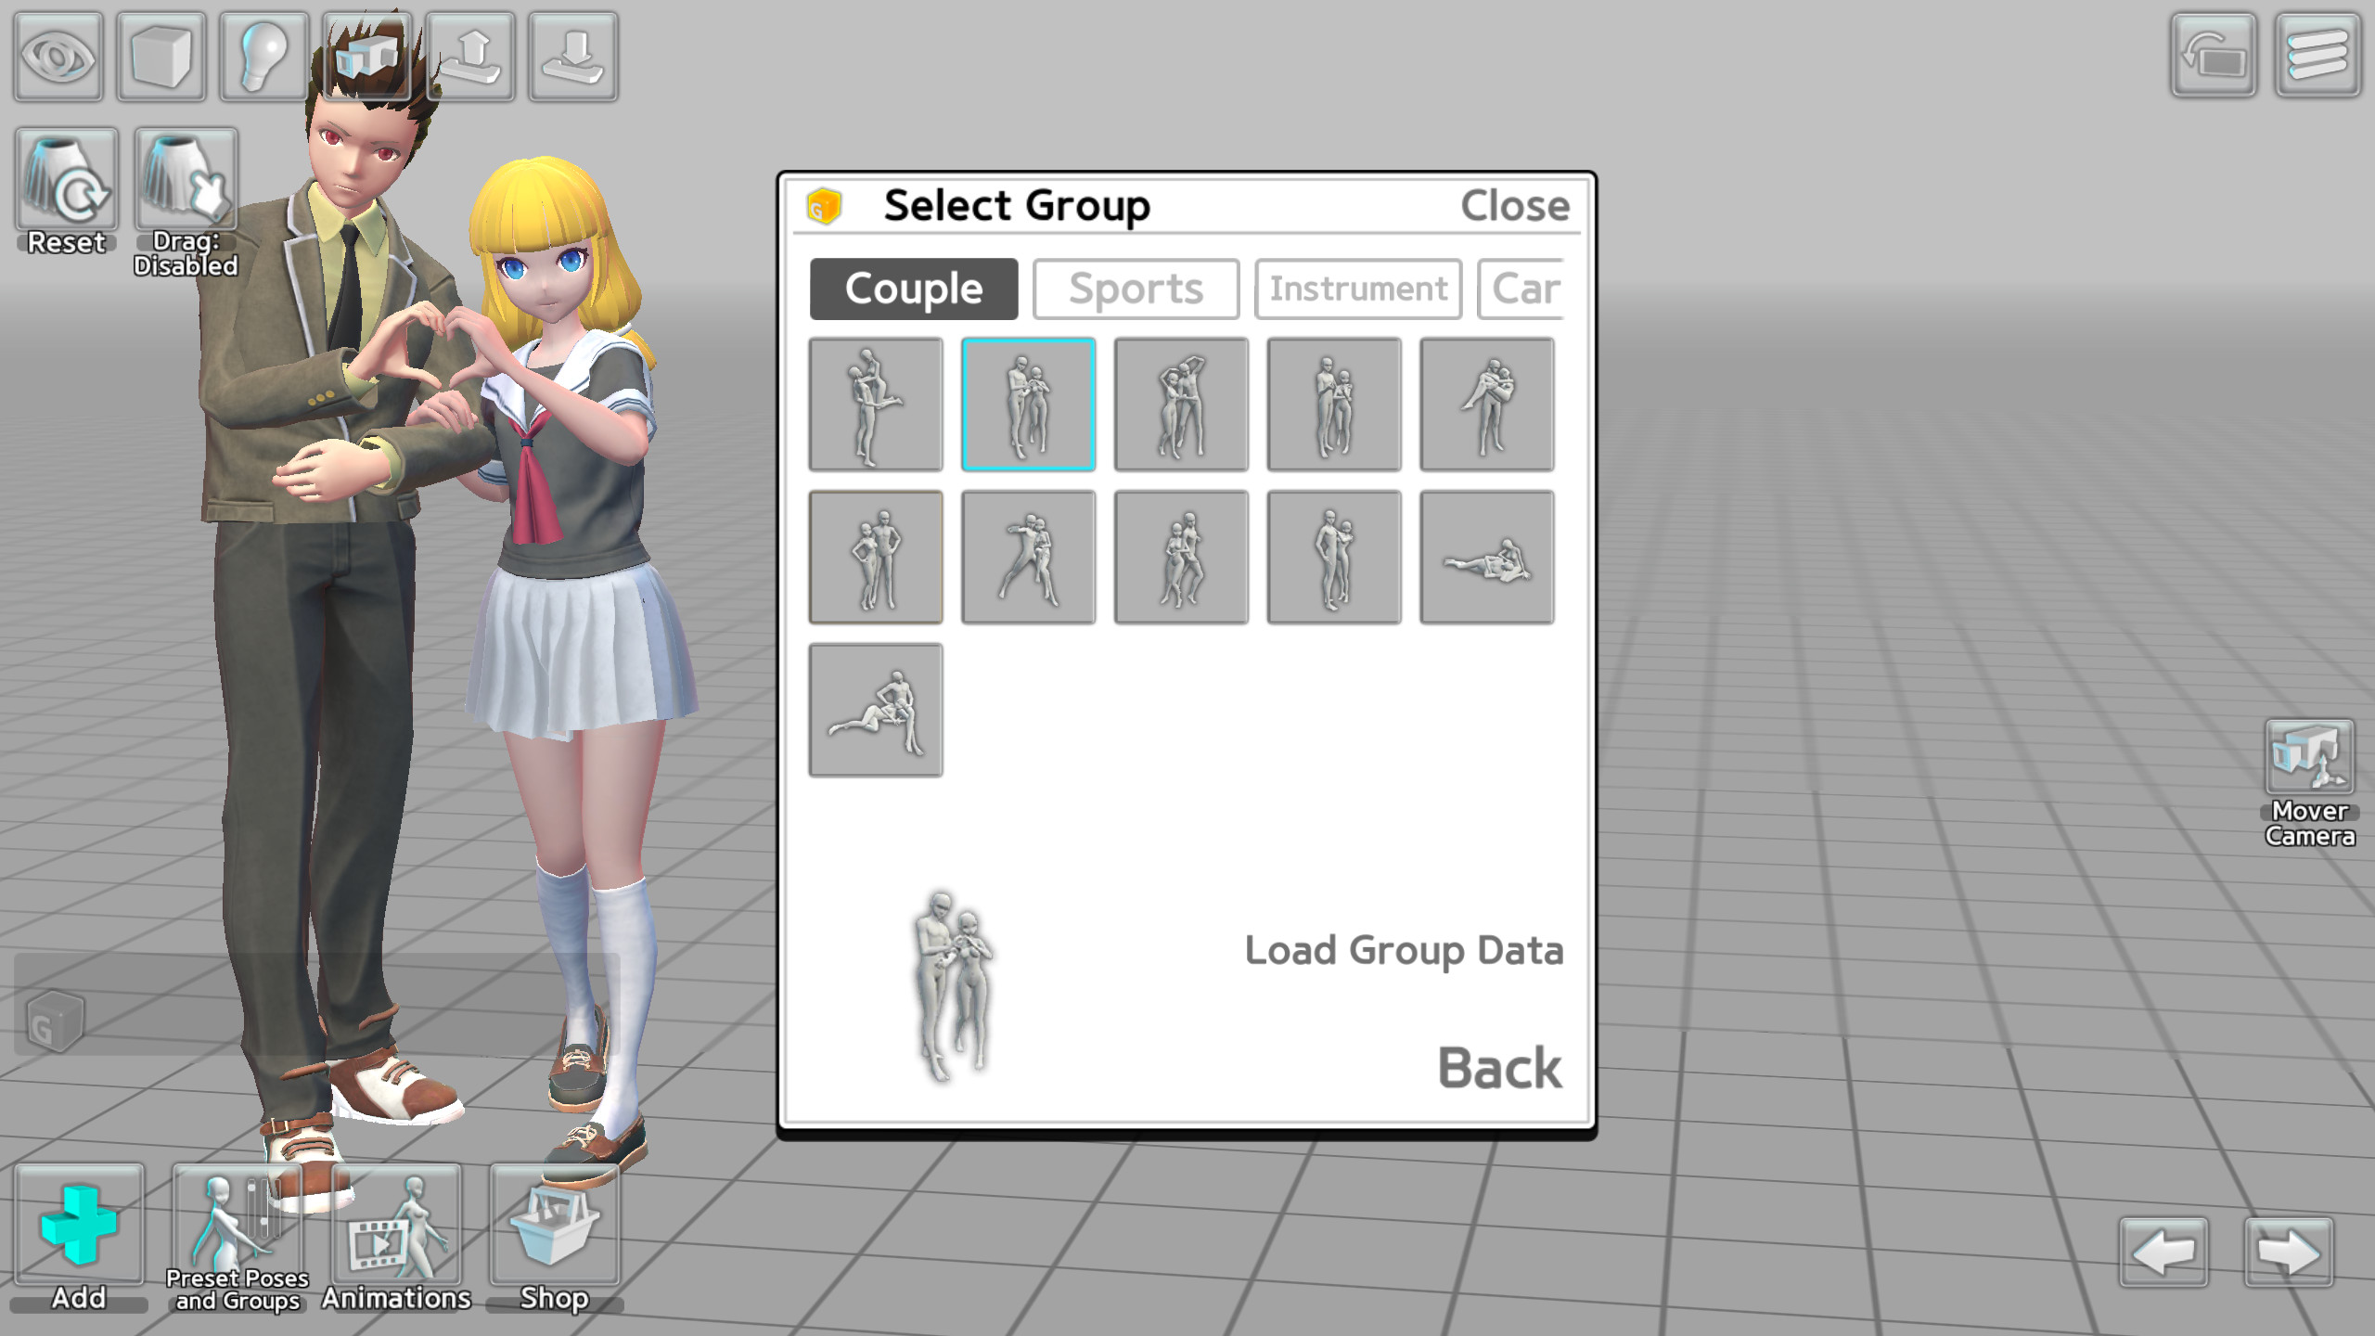This screenshot has height=1336, width=2375.
Task: Open the lighting settings via the lightbulb icon
Action: coord(263,58)
